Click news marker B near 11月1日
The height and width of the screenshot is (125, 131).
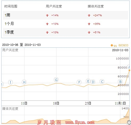(x=120, y=82)
